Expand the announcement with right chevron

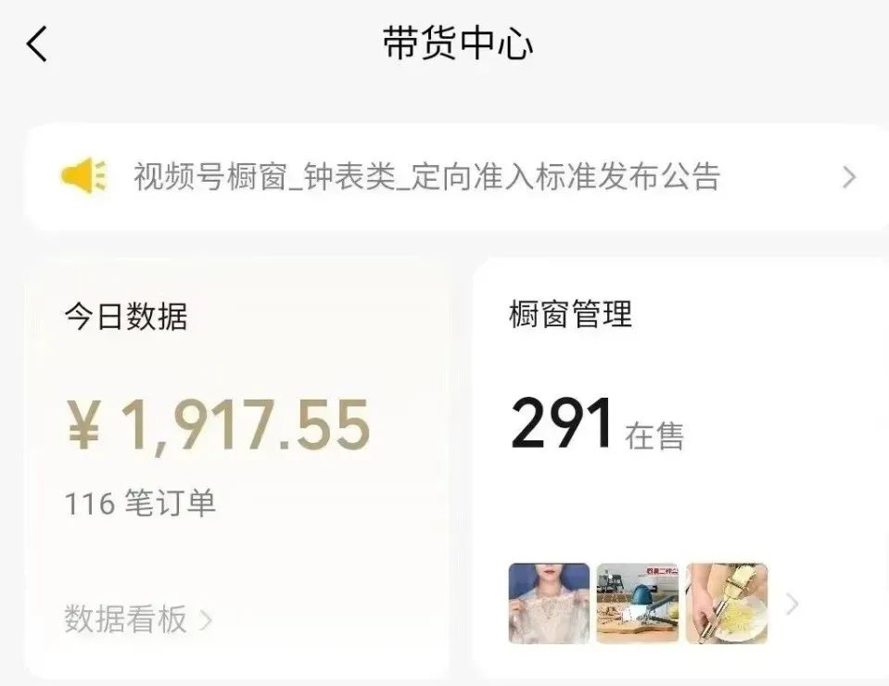849,177
